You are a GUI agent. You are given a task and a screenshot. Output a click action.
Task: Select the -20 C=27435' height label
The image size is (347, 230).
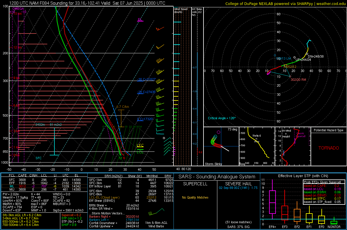pos(146,92)
